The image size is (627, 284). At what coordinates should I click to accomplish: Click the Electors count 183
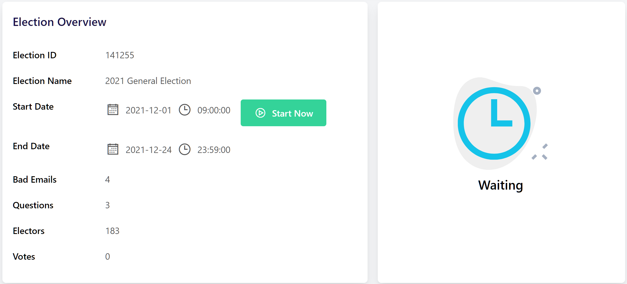(112, 231)
